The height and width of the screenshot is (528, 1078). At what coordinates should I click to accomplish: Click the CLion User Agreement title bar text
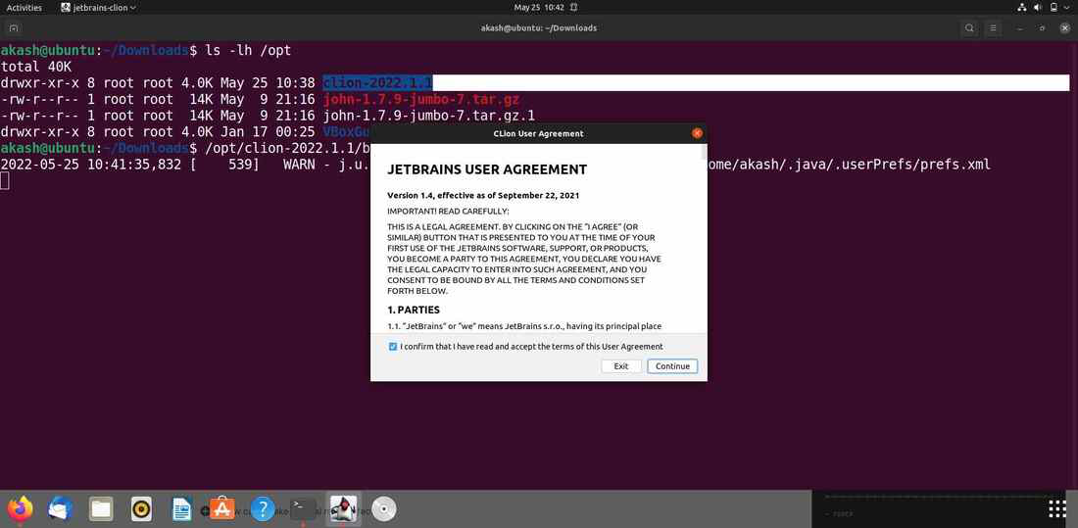(538, 133)
